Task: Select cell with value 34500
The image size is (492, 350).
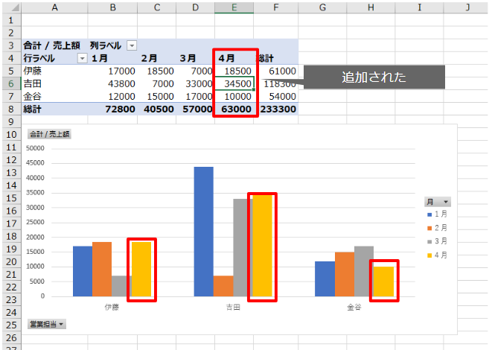Action: (234, 83)
